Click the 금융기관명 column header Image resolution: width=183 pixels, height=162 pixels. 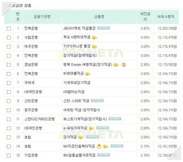click(x=42, y=17)
